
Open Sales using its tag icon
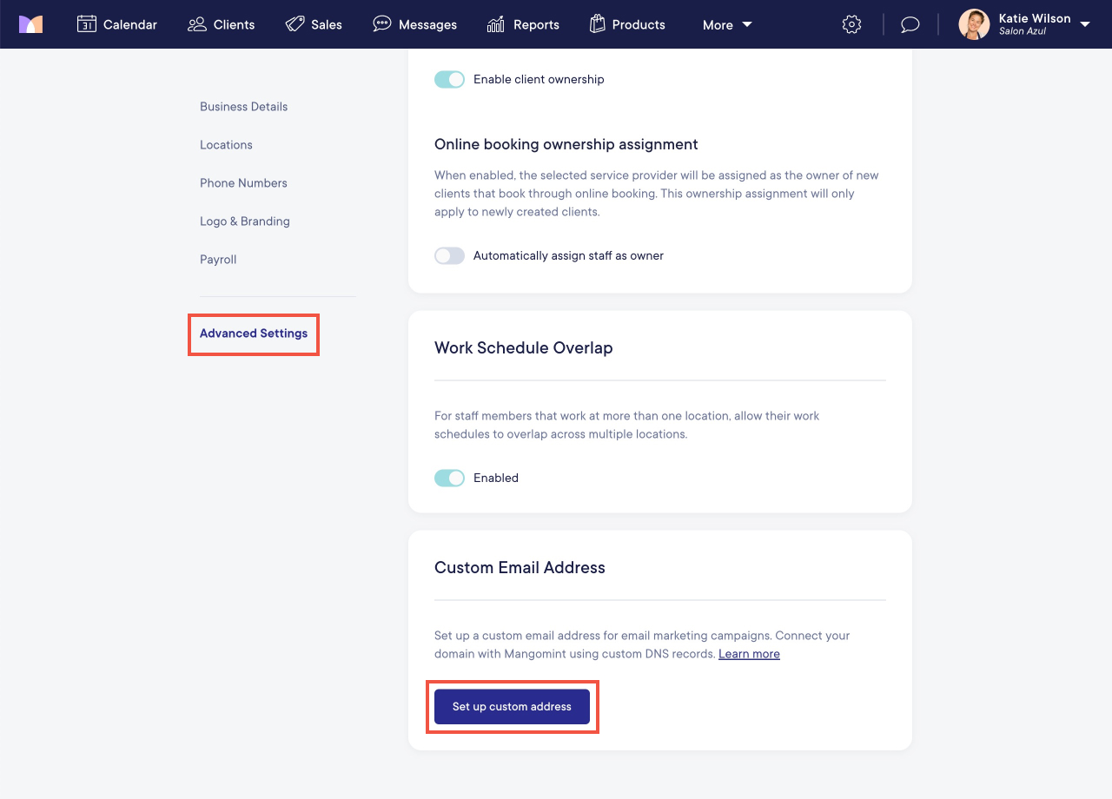click(x=294, y=23)
